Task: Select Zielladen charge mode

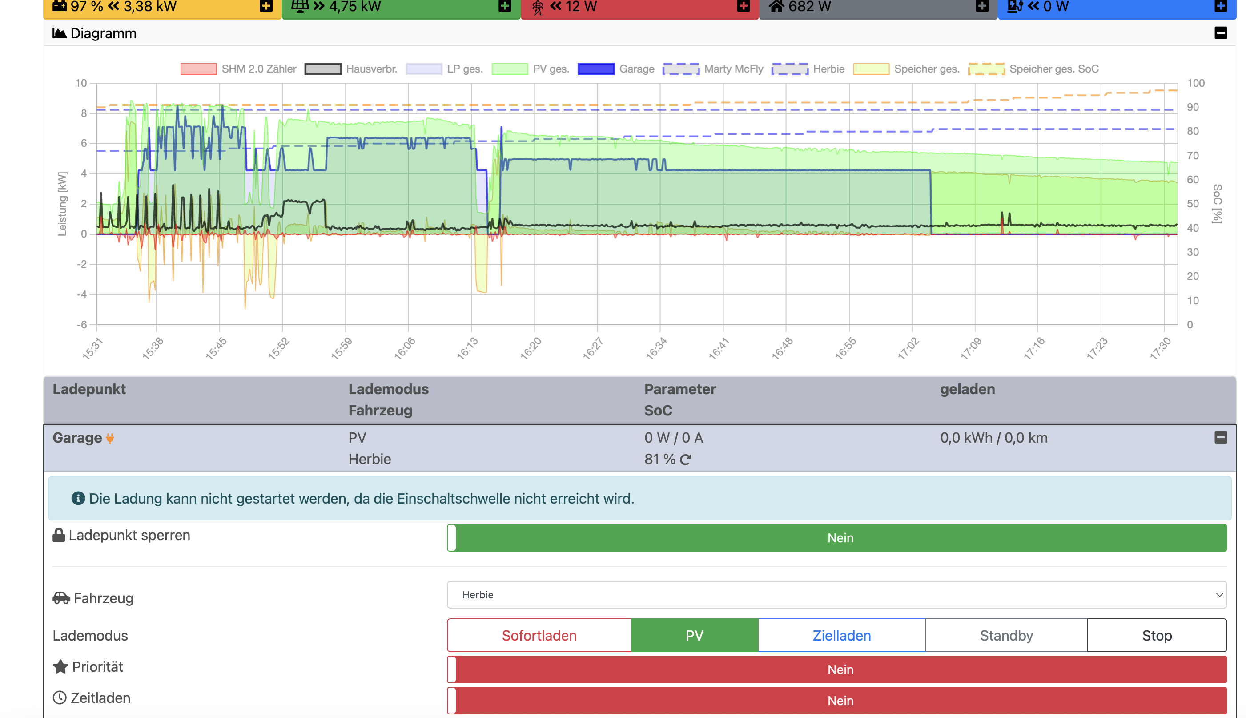Action: 841,635
